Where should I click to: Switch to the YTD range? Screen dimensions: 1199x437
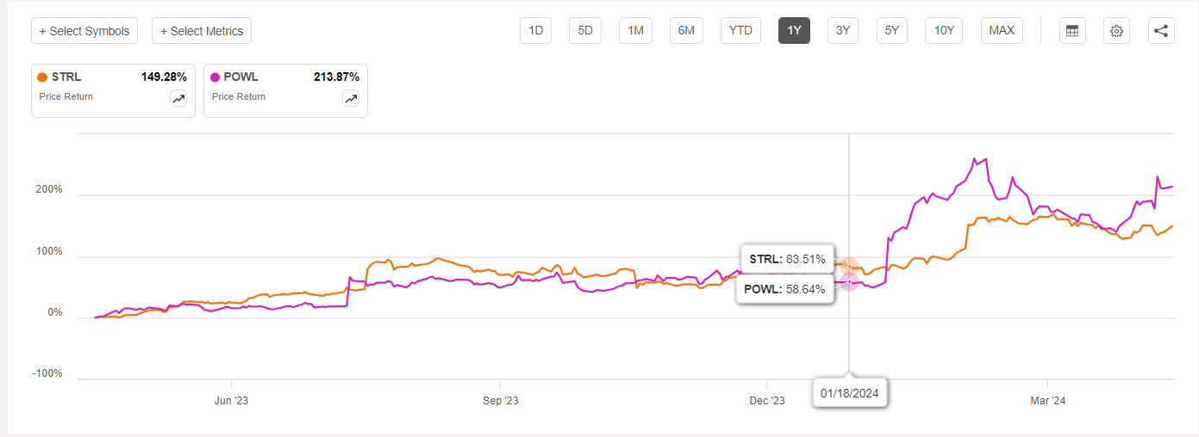[740, 31]
